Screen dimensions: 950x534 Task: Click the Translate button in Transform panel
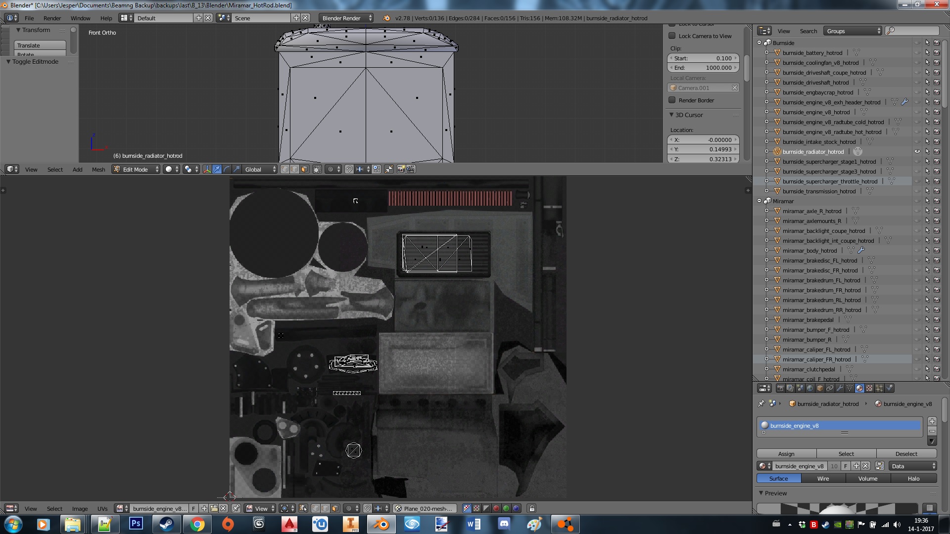pyautogui.click(x=40, y=45)
